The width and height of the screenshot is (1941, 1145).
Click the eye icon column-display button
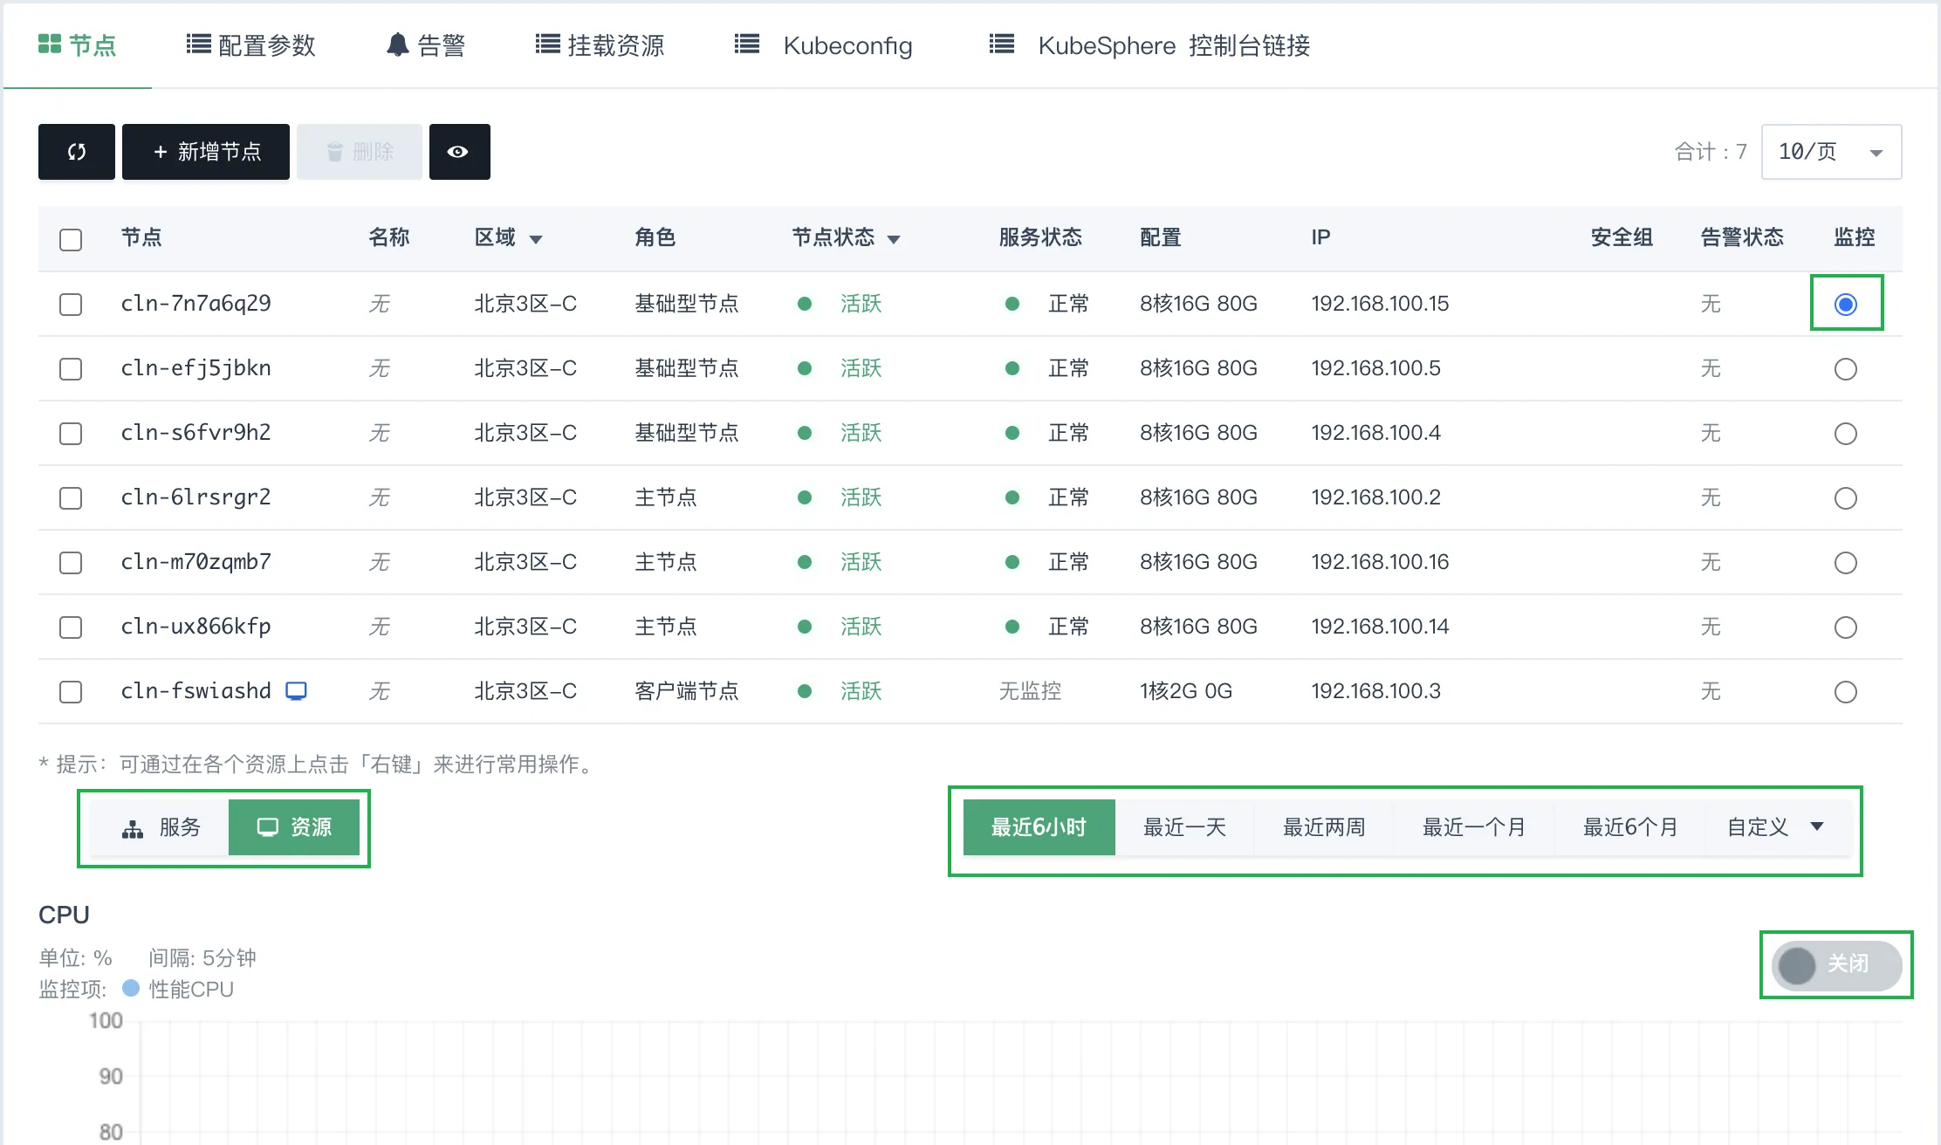click(x=459, y=152)
